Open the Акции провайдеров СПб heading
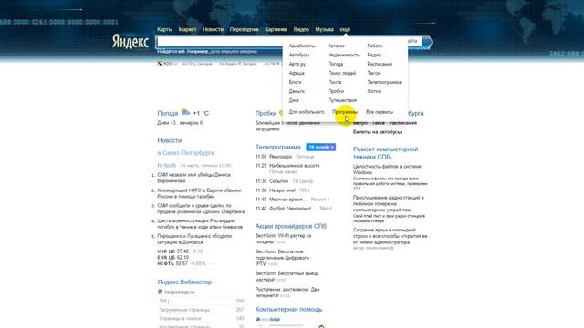This screenshot has height=328, width=584. coord(291,226)
